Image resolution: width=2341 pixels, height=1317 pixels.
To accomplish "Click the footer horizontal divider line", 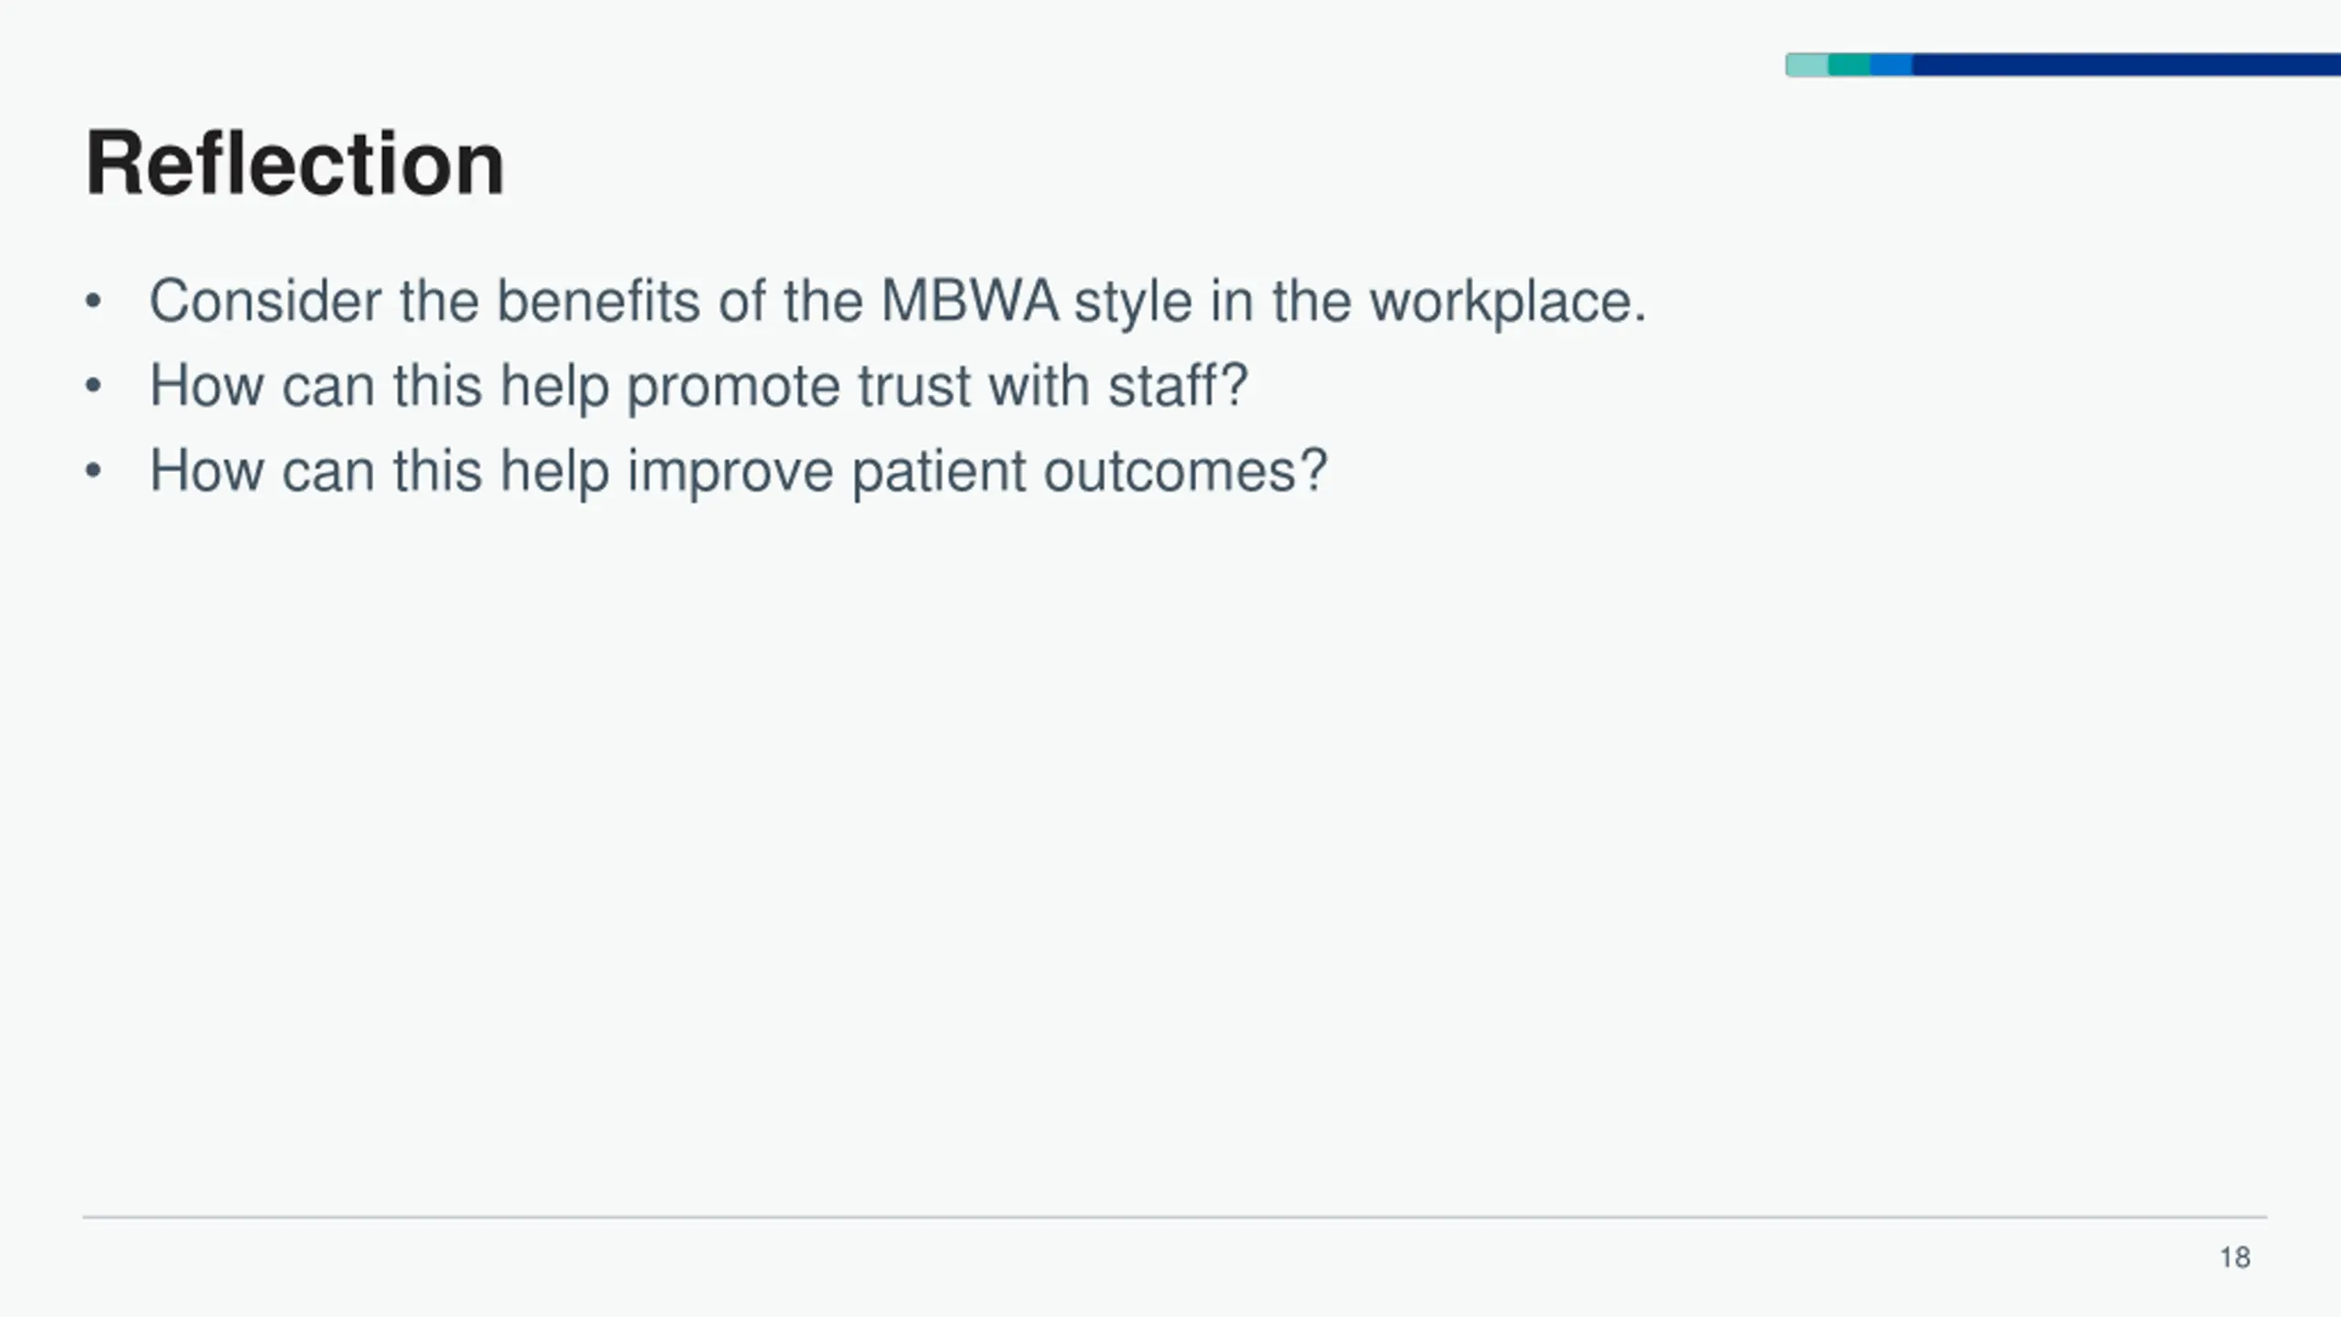I will tap(1174, 1217).
